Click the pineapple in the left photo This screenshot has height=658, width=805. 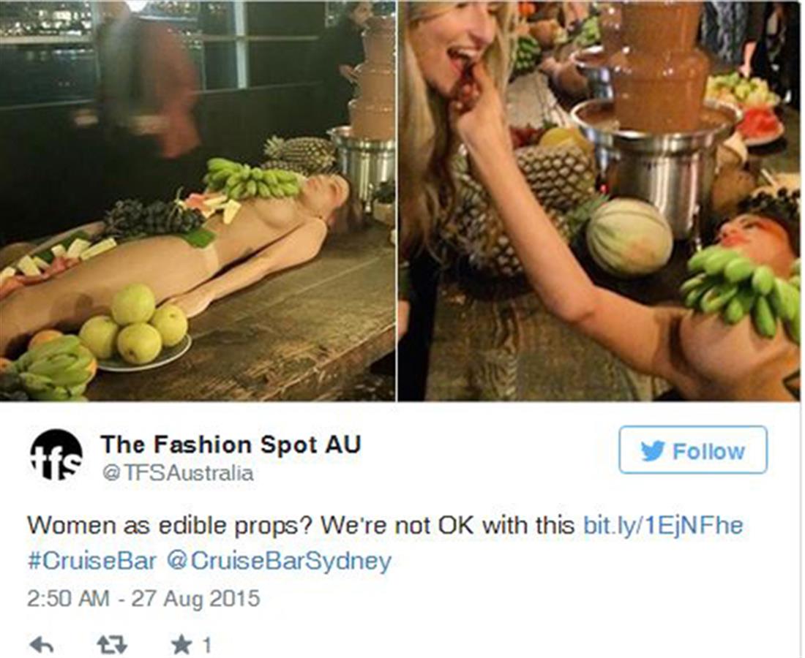pos(299,154)
